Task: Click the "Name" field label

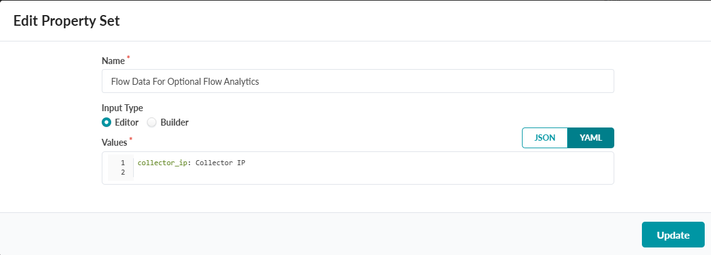Action: (x=113, y=61)
